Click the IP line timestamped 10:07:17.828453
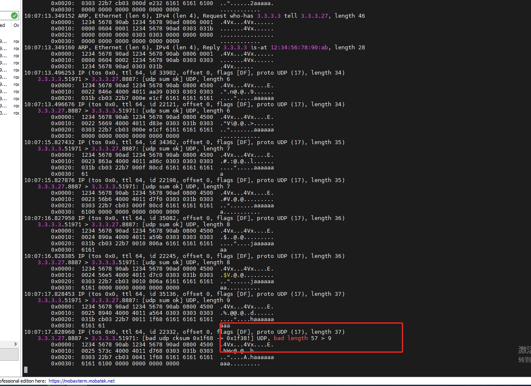 coord(184,294)
